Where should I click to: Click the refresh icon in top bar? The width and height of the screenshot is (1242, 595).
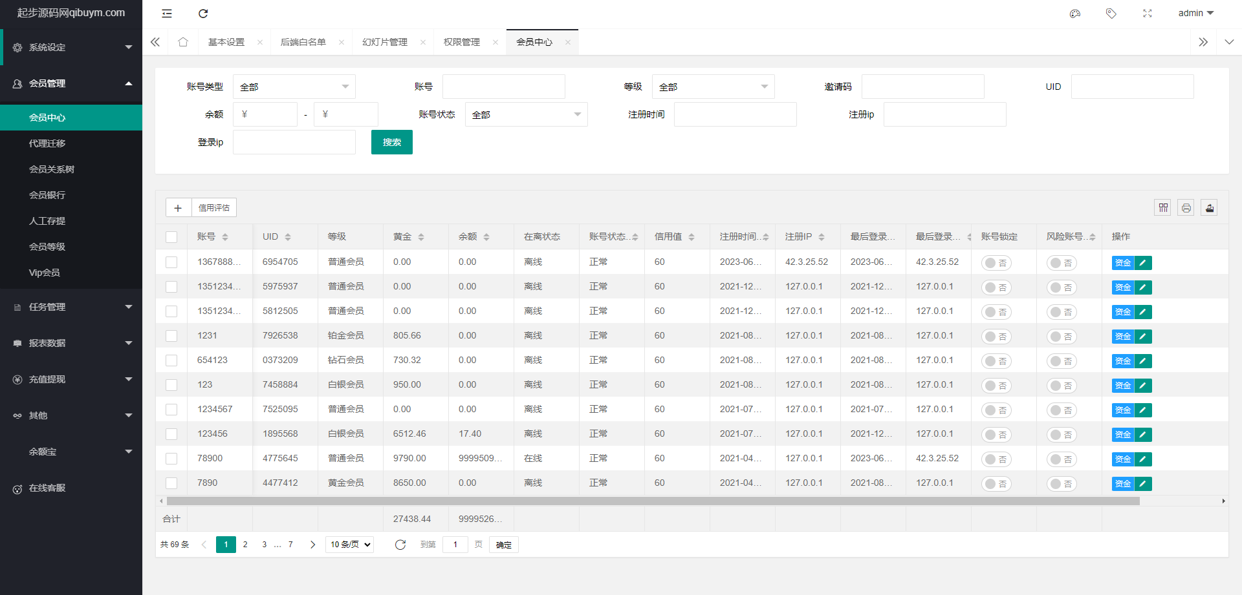(x=203, y=14)
